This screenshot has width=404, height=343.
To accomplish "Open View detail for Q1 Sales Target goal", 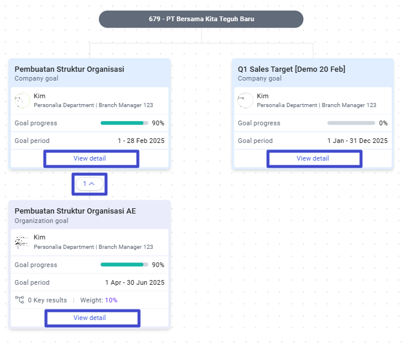I will tap(313, 158).
